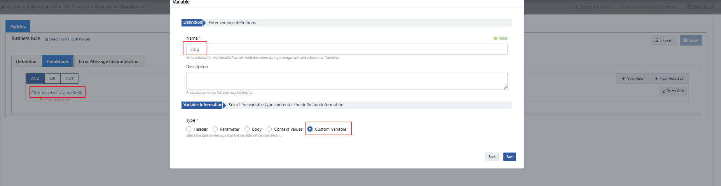The width and height of the screenshot is (721, 186).
Task: Switch to the Conditions tab
Action: [x=58, y=61]
